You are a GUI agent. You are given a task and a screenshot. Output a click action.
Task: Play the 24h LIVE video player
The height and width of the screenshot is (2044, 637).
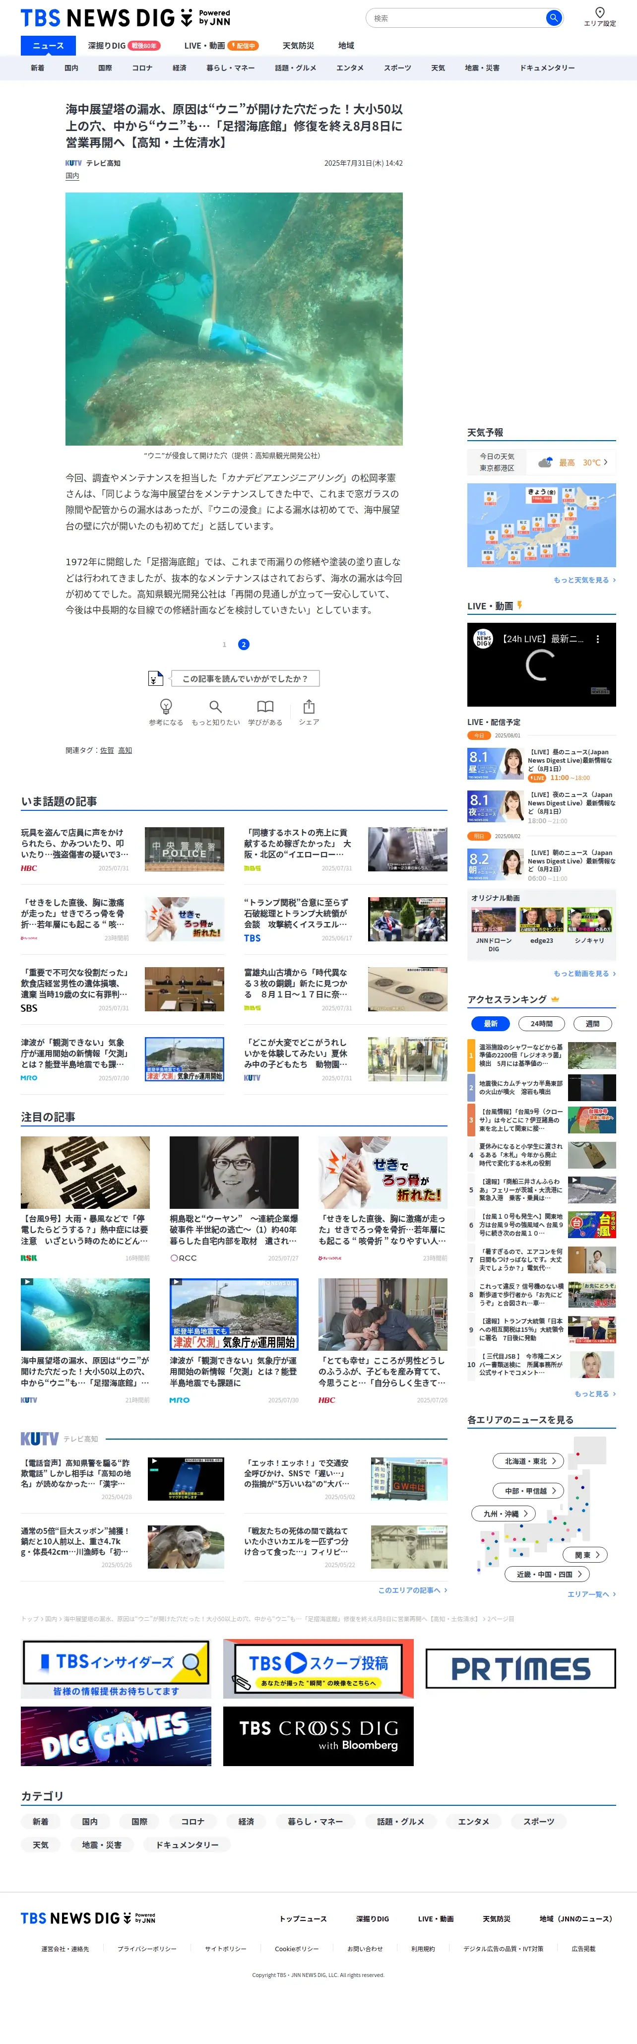(x=541, y=665)
